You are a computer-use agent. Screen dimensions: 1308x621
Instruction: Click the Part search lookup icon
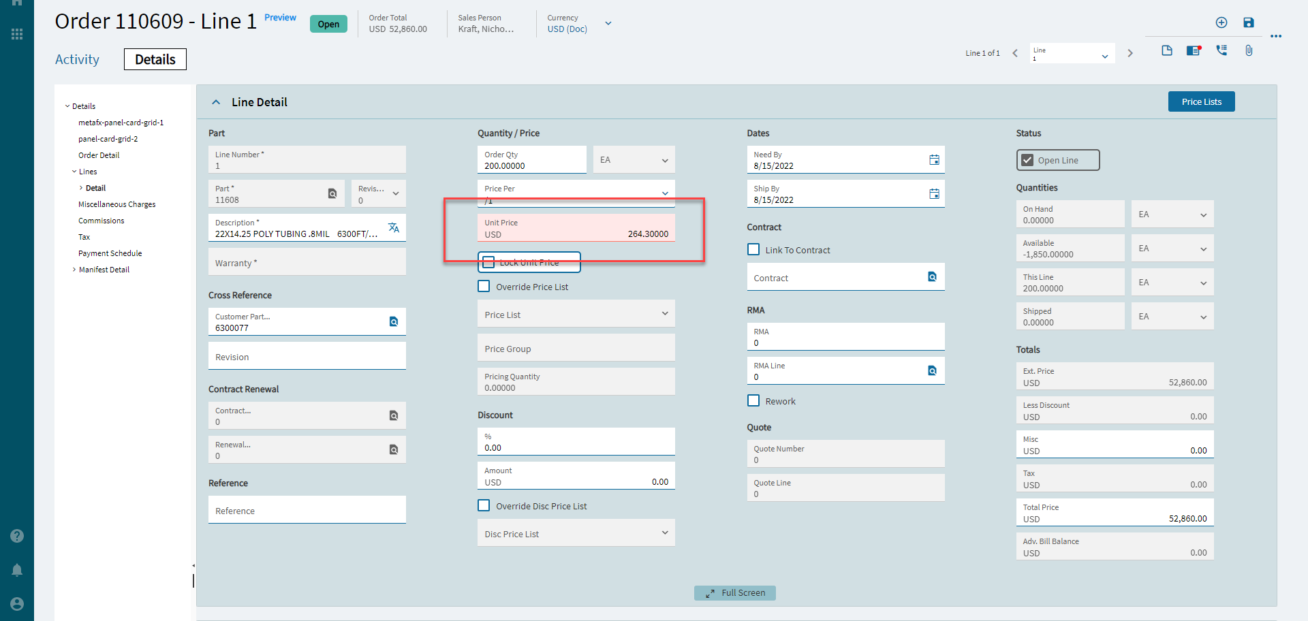point(332,193)
